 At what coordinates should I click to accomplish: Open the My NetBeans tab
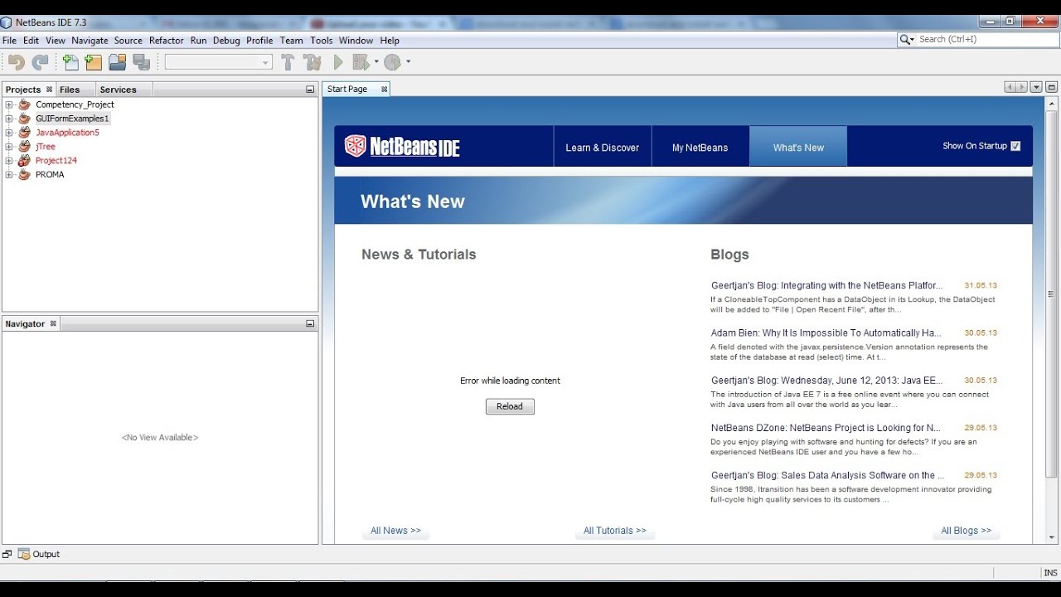pyautogui.click(x=700, y=147)
